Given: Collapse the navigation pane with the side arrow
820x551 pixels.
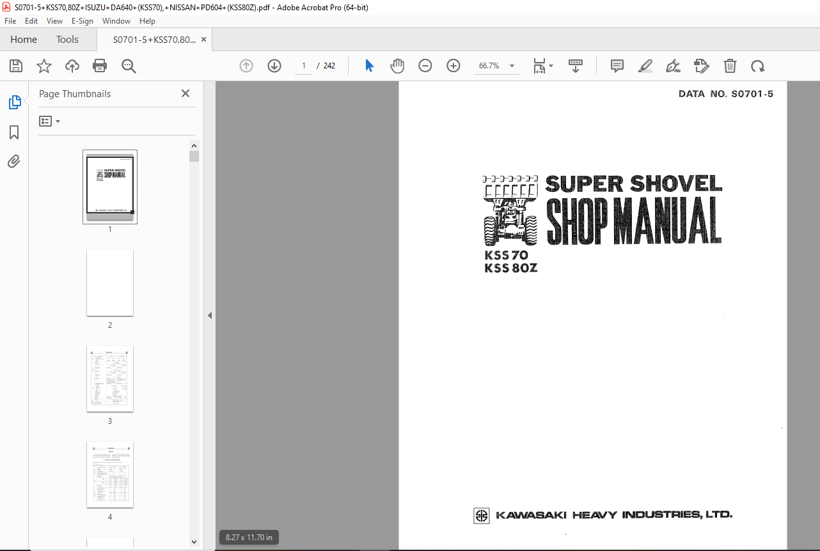Looking at the screenshot, I should tap(210, 315).
